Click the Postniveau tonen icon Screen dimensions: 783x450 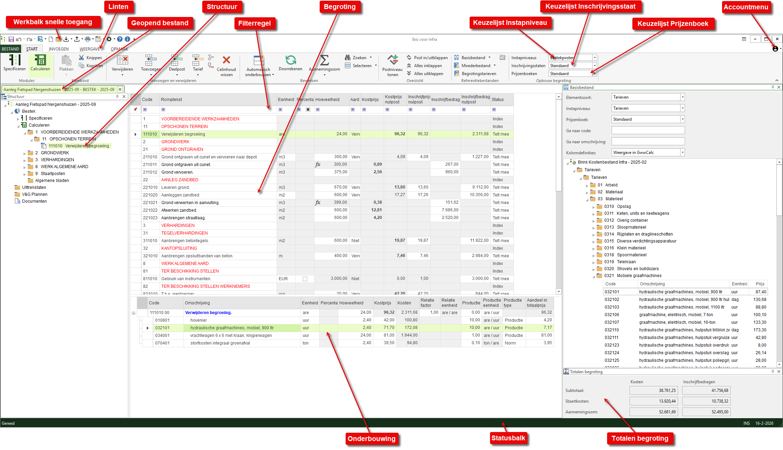(x=392, y=60)
